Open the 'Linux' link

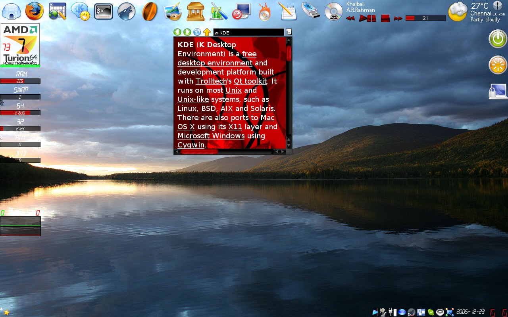187,109
